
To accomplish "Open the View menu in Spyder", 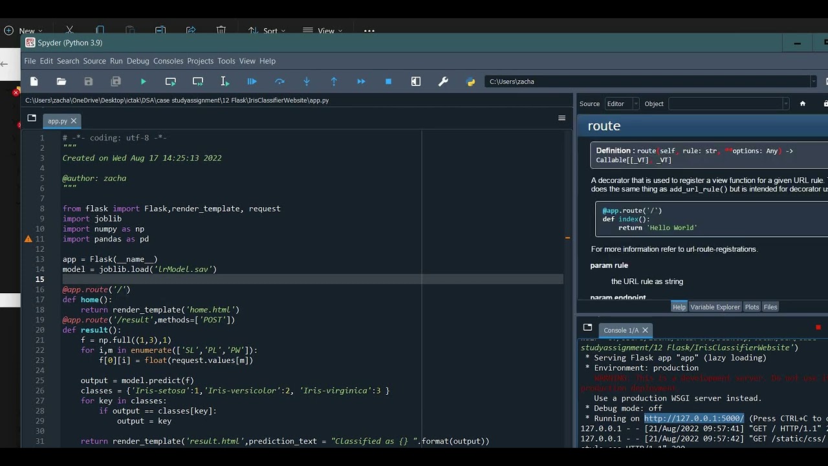I will (x=247, y=61).
